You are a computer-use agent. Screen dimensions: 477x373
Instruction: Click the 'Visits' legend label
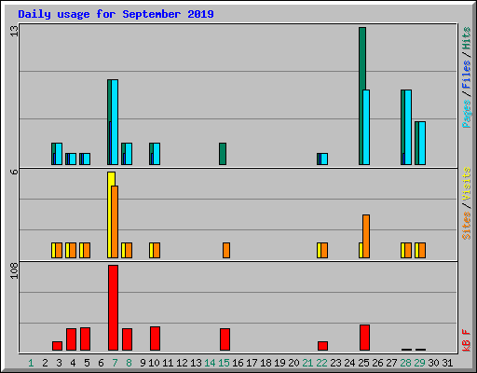click(x=466, y=184)
